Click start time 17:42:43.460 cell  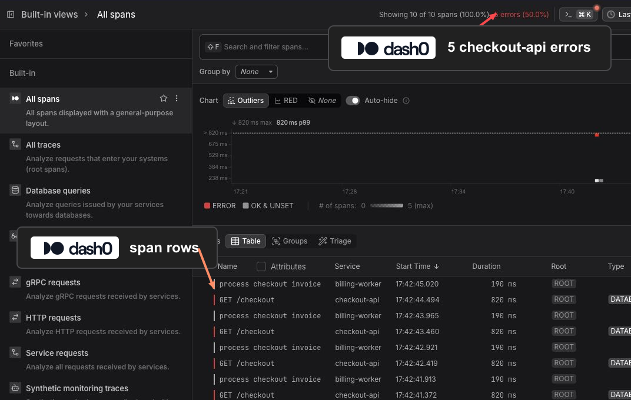[x=417, y=332]
